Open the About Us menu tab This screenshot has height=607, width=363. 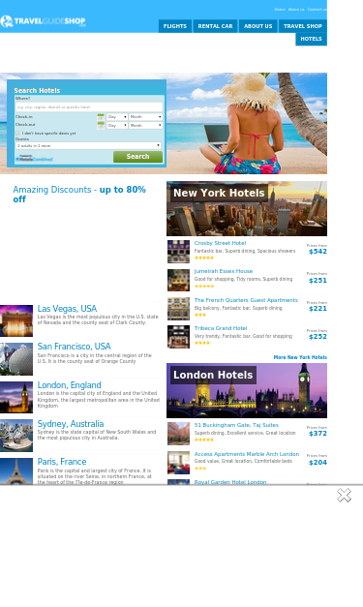point(258,26)
